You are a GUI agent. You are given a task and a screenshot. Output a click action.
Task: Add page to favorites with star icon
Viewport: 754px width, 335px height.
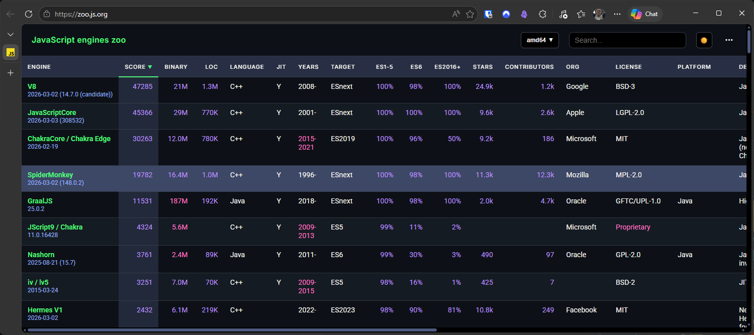click(470, 14)
